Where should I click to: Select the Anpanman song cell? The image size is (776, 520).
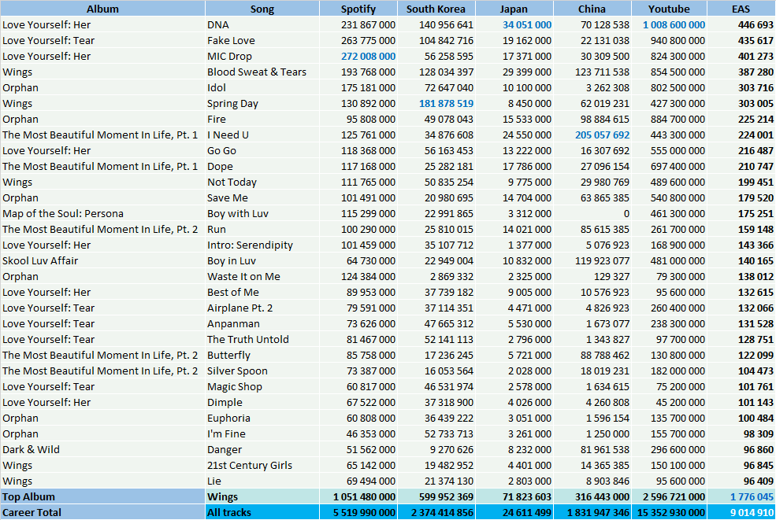click(x=262, y=324)
